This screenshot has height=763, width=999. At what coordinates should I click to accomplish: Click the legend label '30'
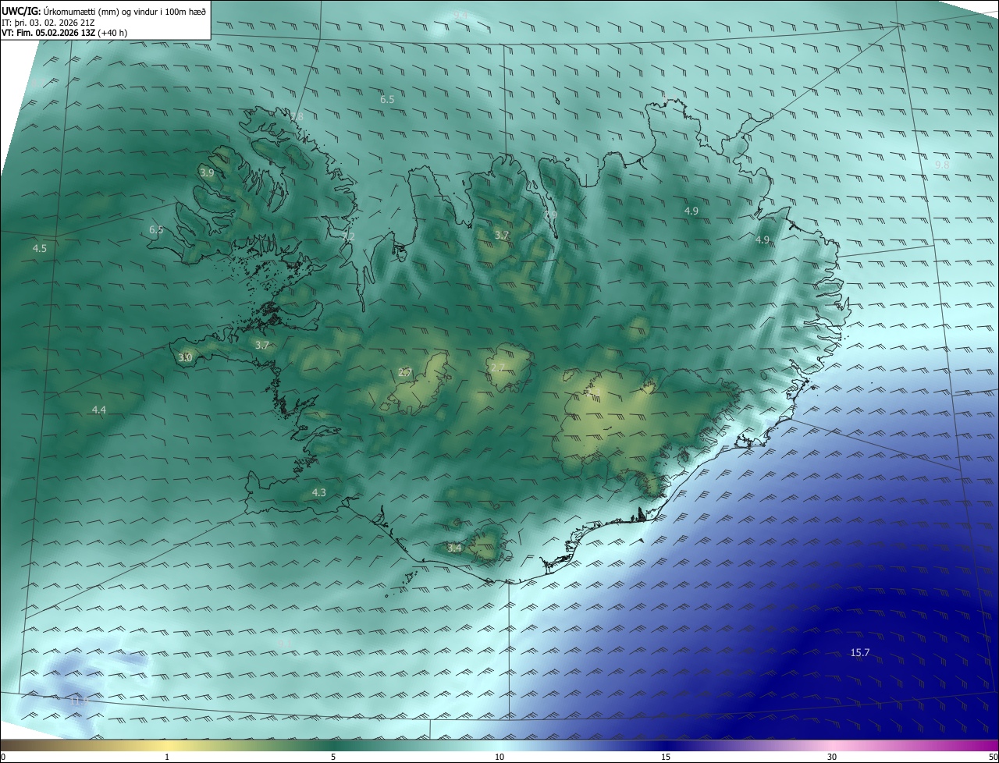click(x=832, y=757)
